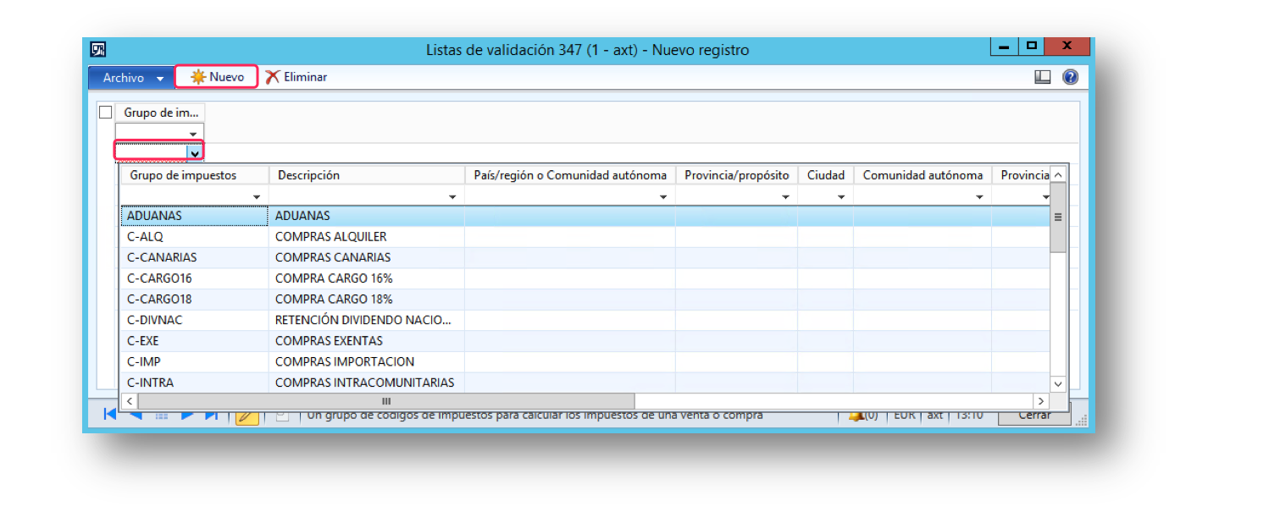Click the lookup arrow on the new row field
The height and width of the screenshot is (512, 1280).
(x=195, y=152)
